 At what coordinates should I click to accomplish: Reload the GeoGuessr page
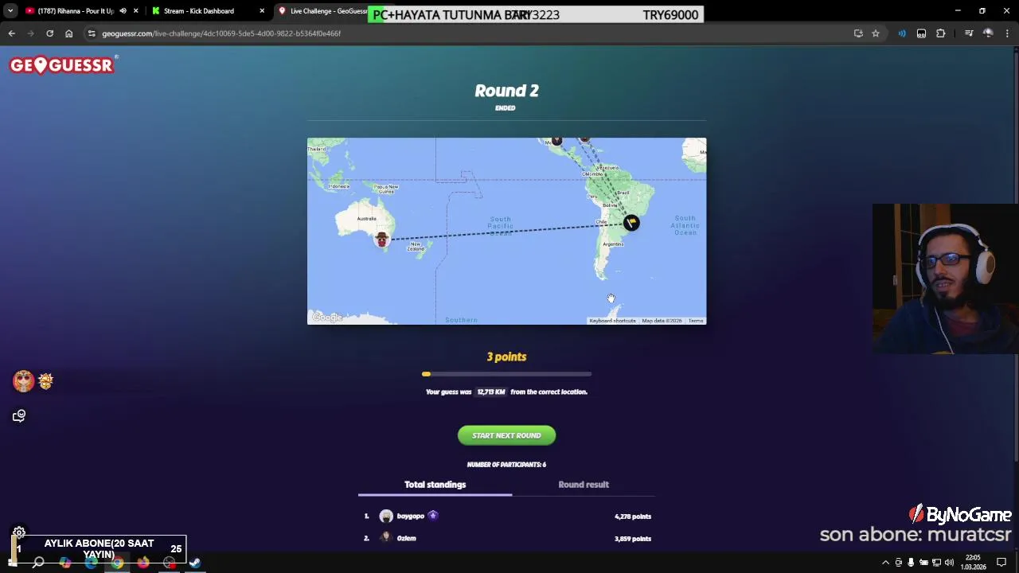pos(49,33)
